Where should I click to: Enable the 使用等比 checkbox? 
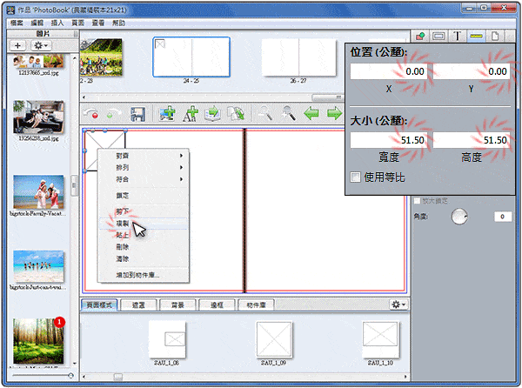(356, 177)
